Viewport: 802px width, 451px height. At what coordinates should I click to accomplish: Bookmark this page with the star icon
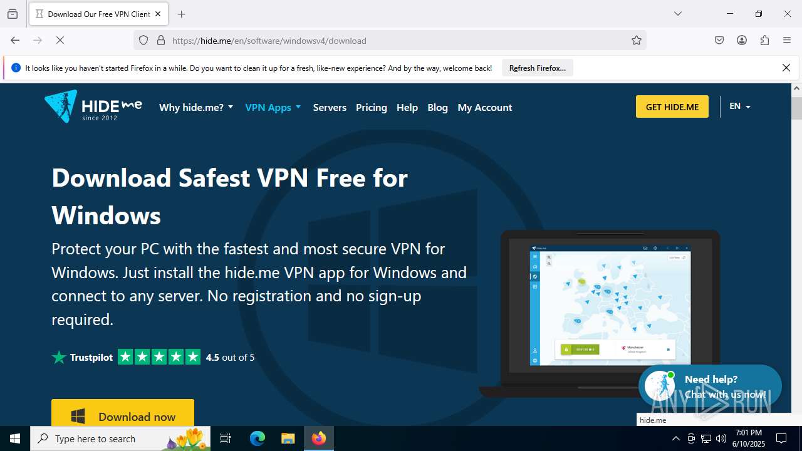[x=637, y=40]
